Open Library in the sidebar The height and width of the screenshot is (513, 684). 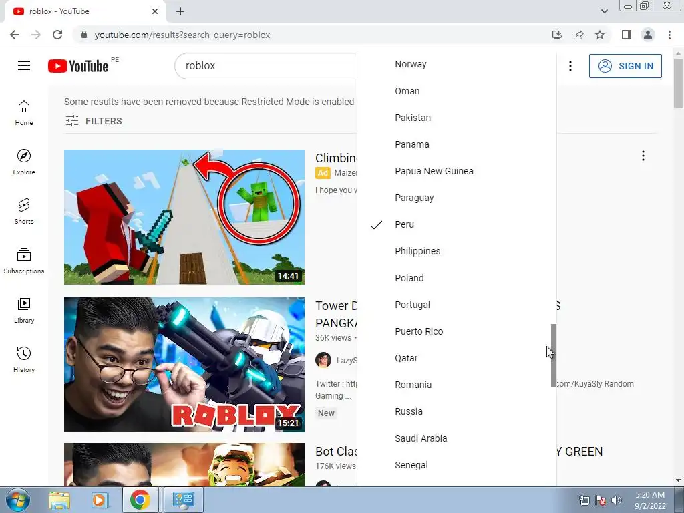(x=24, y=310)
